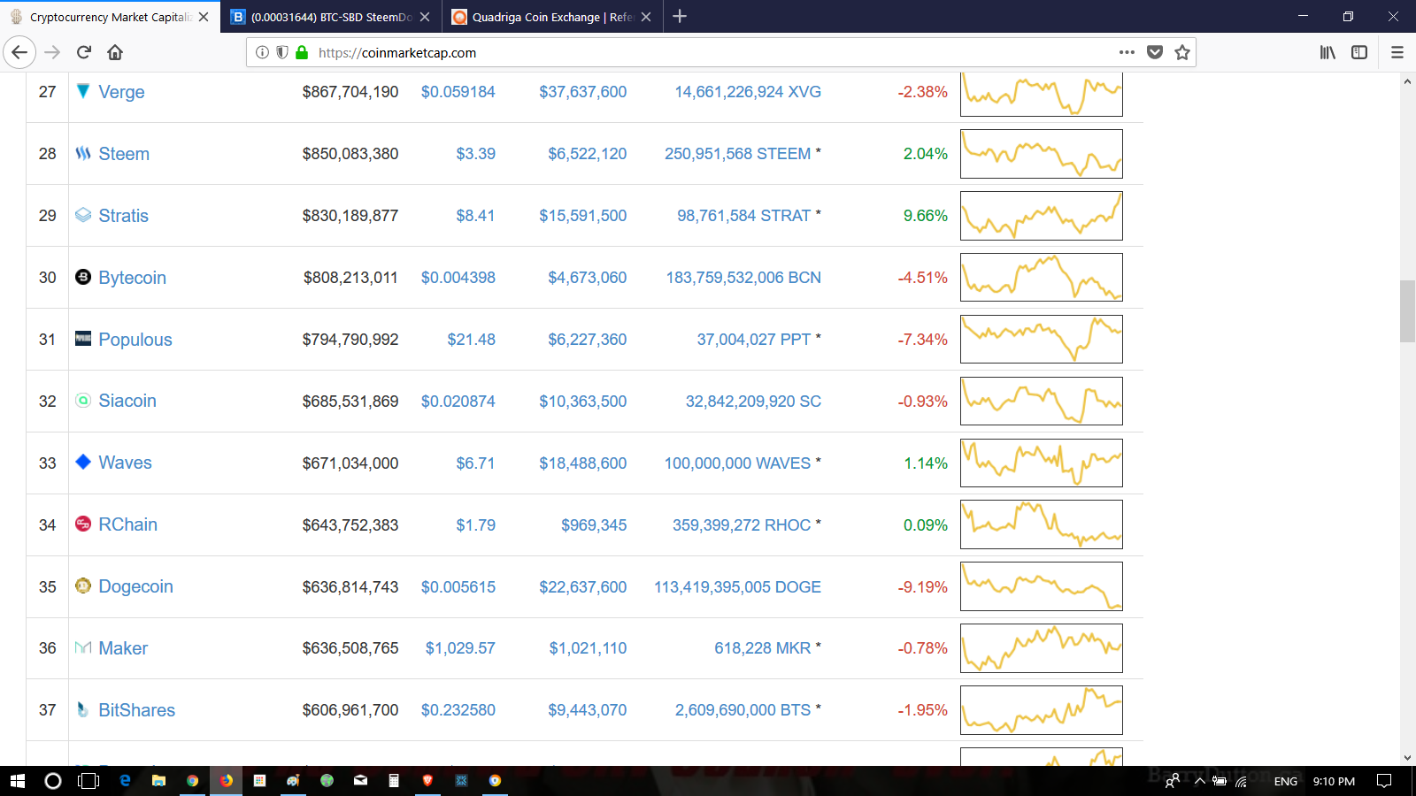This screenshot has height=796, width=1416.
Task: Open the BitShares name link
Action: point(136,710)
